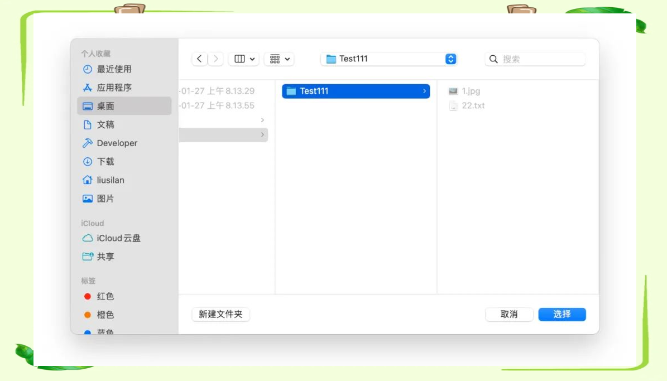Expand Test111 using its row chevron
Screen dimensions: 667x381
tap(424, 91)
